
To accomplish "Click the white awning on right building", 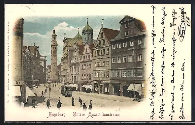I will [134, 87].
